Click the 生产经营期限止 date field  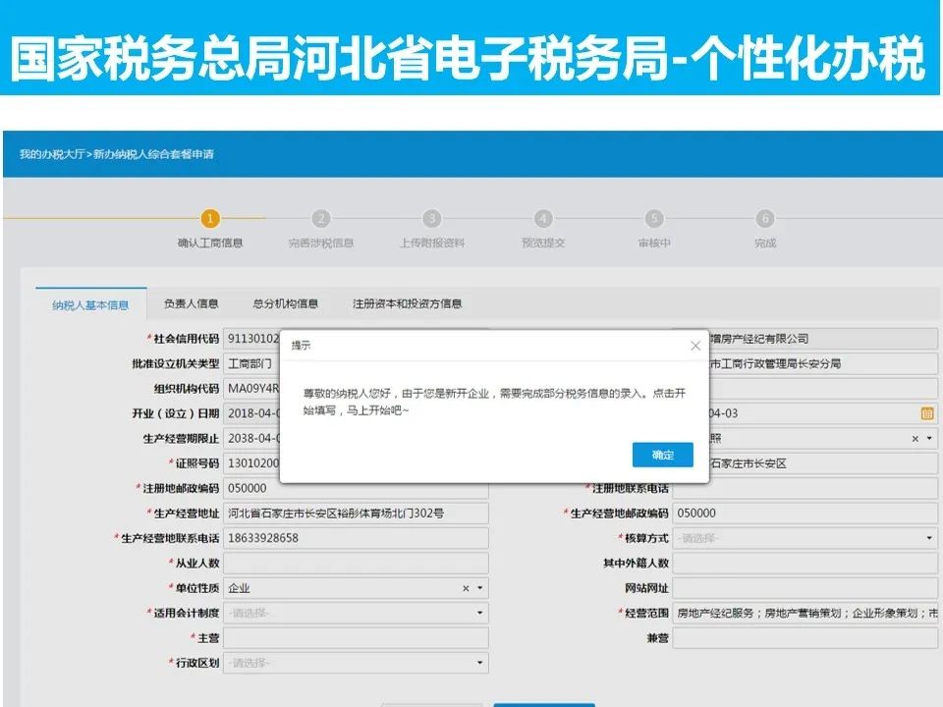[252, 438]
